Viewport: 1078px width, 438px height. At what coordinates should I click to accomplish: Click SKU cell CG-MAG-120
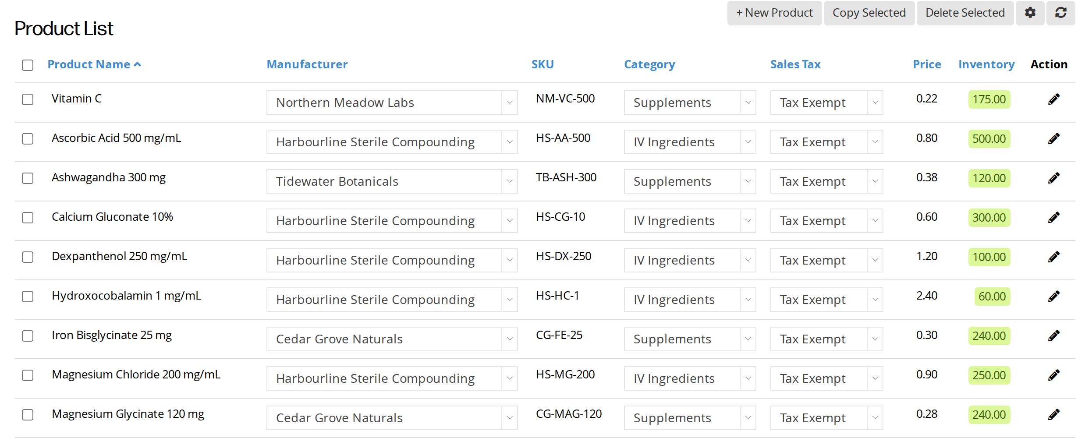coord(569,414)
